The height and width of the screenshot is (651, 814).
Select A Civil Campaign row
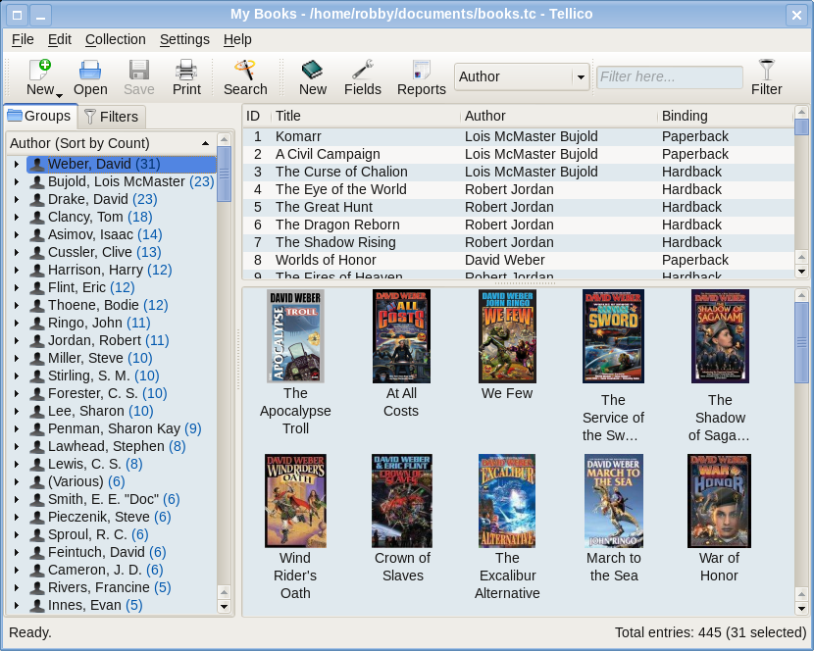pyautogui.click(x=518, y=154)
